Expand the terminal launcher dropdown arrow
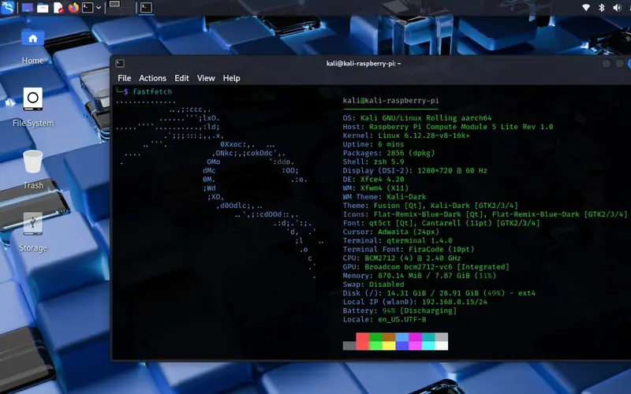This screenshot has height=394, width=631. 98,8
